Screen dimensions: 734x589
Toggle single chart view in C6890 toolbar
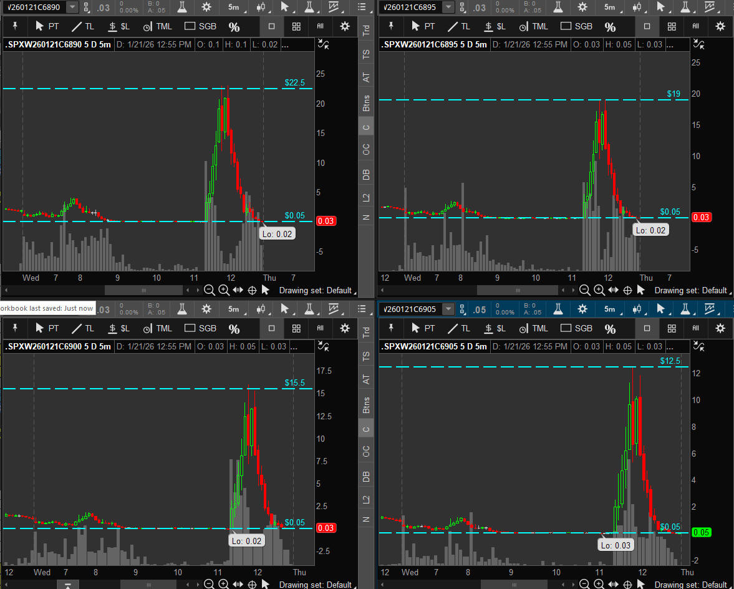point(271,27)
